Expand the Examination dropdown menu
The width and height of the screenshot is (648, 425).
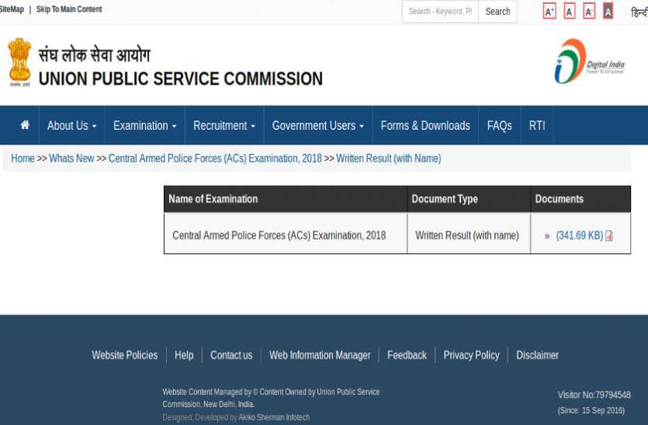point(144,125)
